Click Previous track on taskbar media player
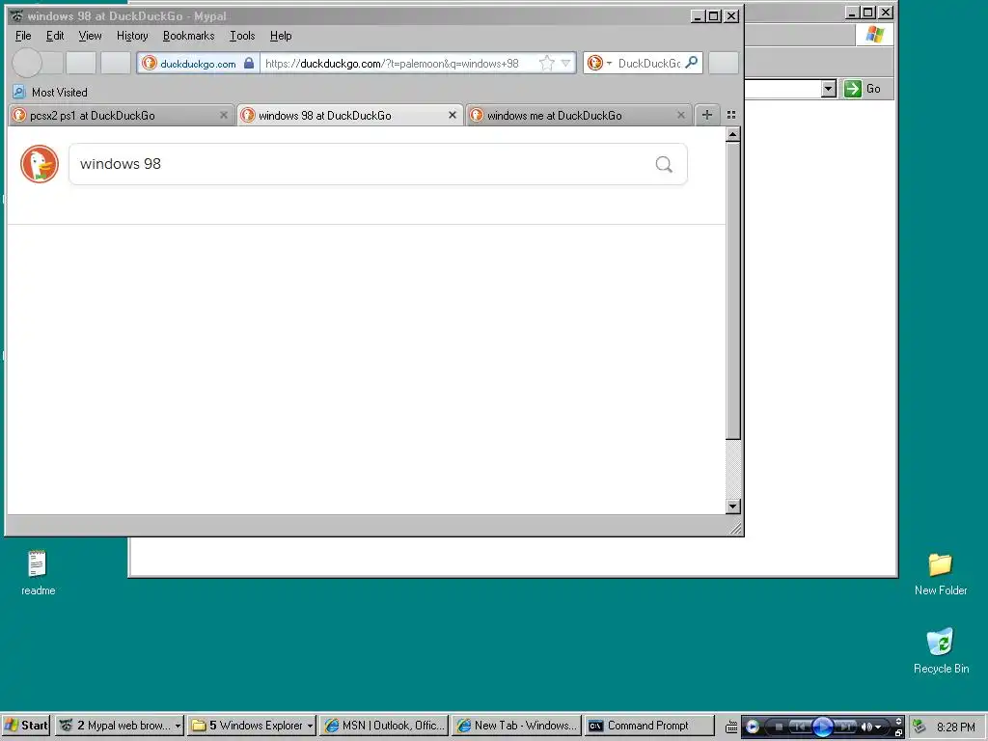Viewport: 988px width, 741px height. [799, 727]
